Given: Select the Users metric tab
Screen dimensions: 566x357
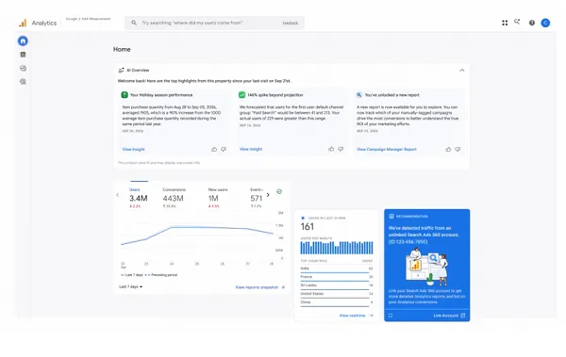Looking at the screenshot, I should [x=139, y=198].
